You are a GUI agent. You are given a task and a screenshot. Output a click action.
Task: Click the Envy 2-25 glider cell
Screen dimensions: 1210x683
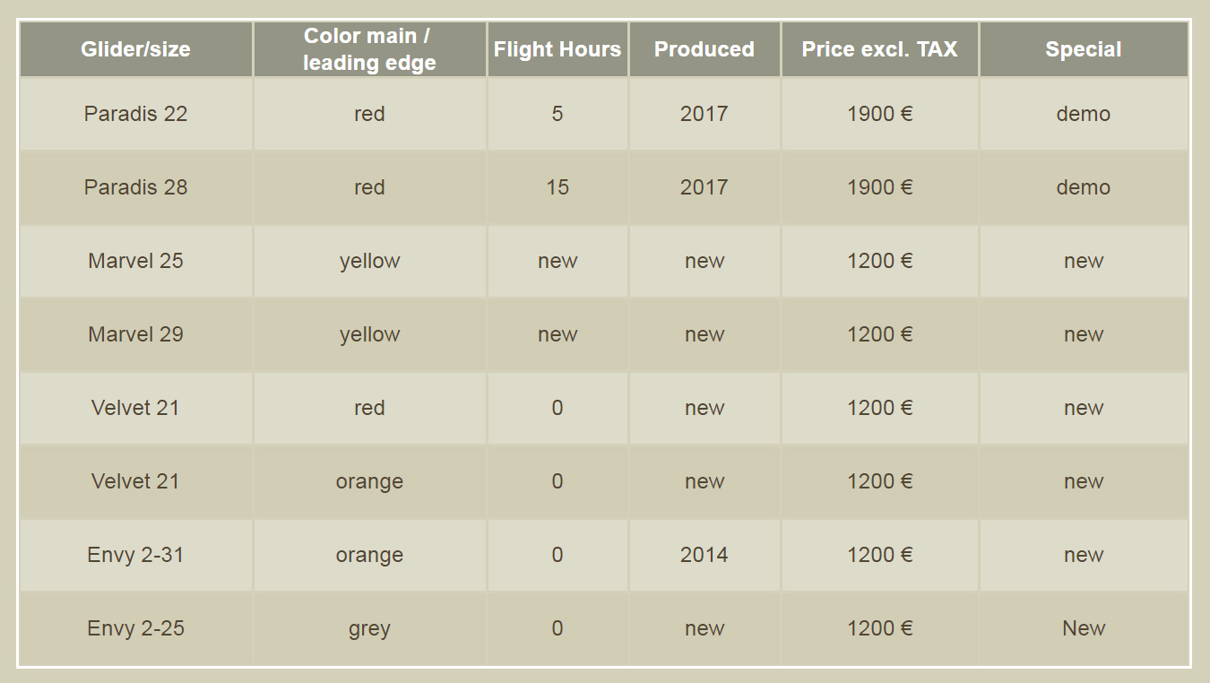(136, 628)
